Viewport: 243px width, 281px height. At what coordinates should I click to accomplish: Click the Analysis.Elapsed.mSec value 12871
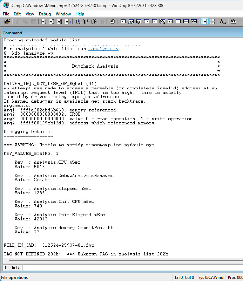[41, 193]
